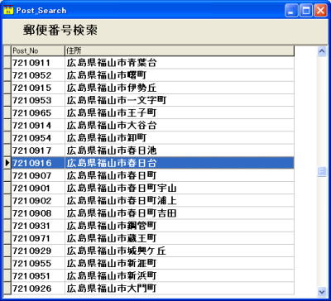Select postal code cell 7210915
The width and height of the screenshot is (331, 301).
pyautogui.click(x=38, y=88)
